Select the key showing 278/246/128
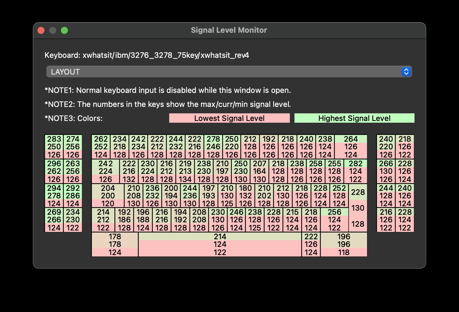Screen dimensions: 459x312 [213, 147]
